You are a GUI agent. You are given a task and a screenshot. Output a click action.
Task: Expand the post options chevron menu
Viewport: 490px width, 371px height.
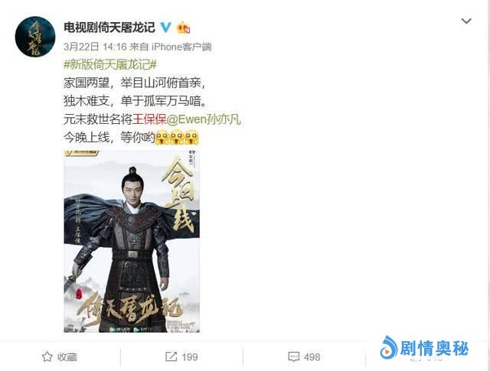466,21
